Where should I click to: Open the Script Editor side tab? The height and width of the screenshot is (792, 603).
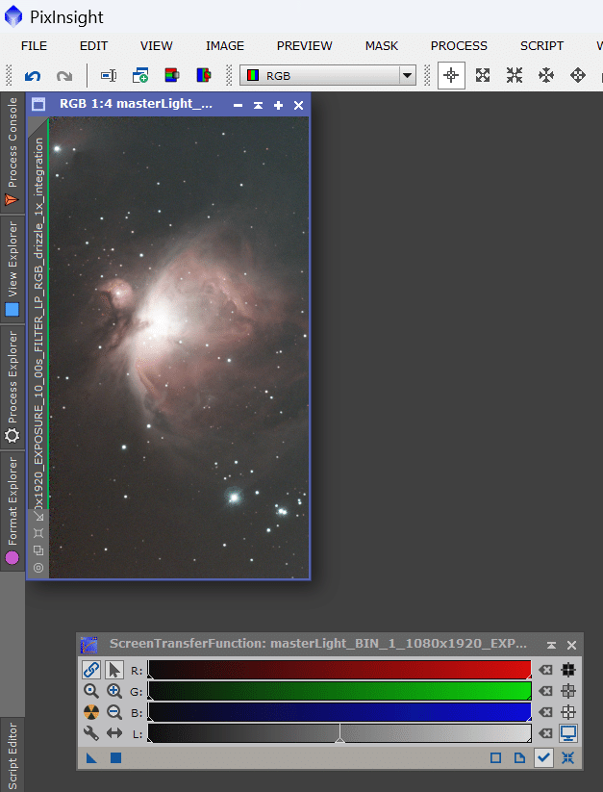pos(13,754)
